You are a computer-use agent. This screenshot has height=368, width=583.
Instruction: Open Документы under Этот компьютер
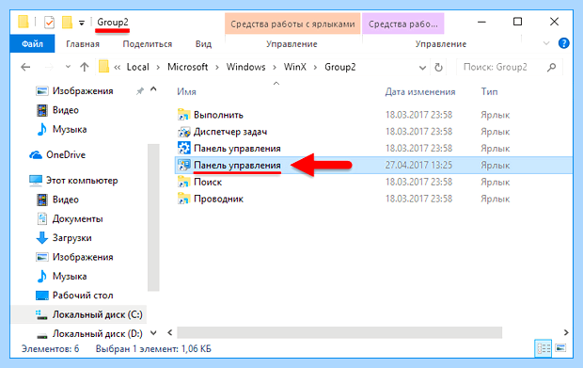(x=77, y=218)
